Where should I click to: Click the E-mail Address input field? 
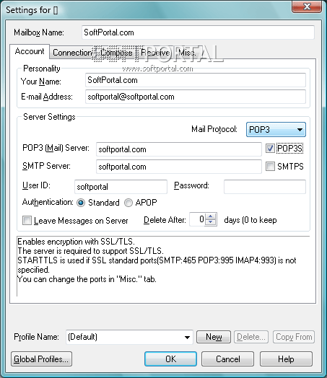196,97
